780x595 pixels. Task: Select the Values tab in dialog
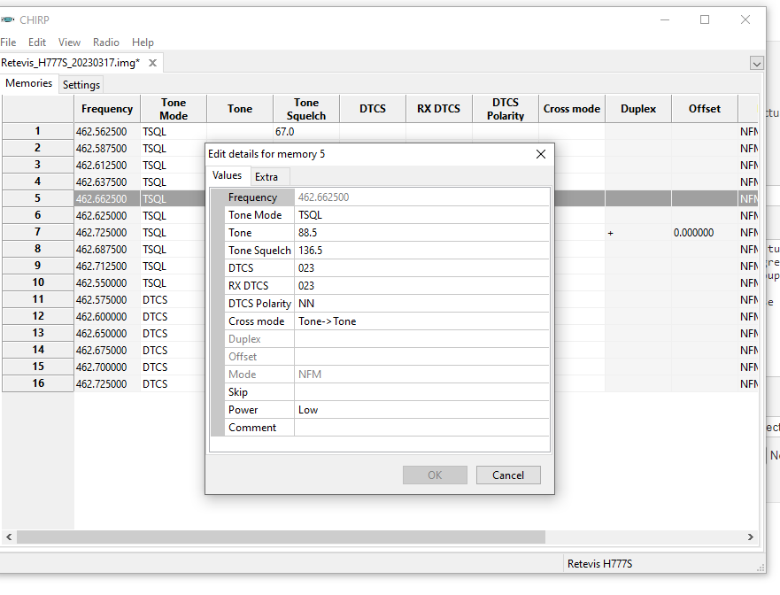(x=227, y=175)
